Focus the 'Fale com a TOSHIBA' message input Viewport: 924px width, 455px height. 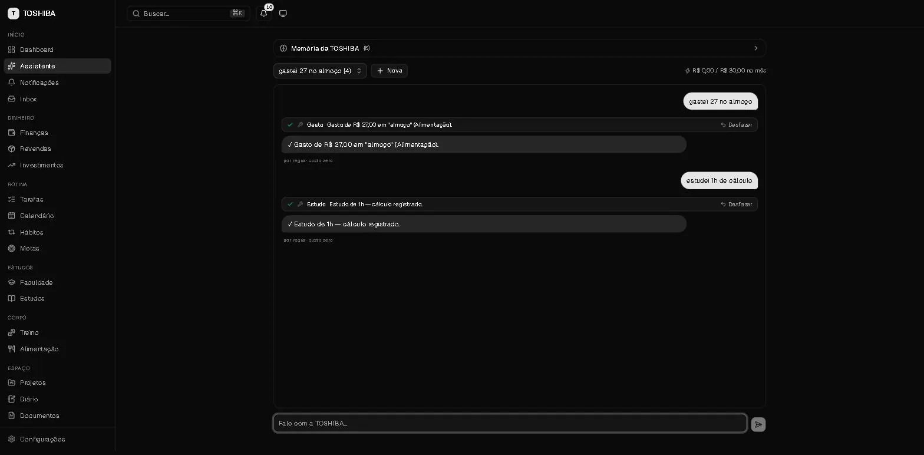pyautogui.click(x=510, y=423)
